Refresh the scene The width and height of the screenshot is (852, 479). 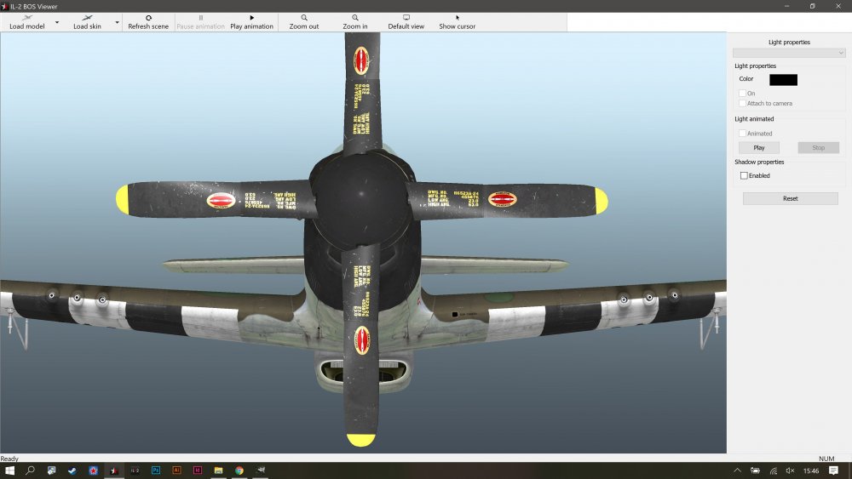click(x=148, y=21)
